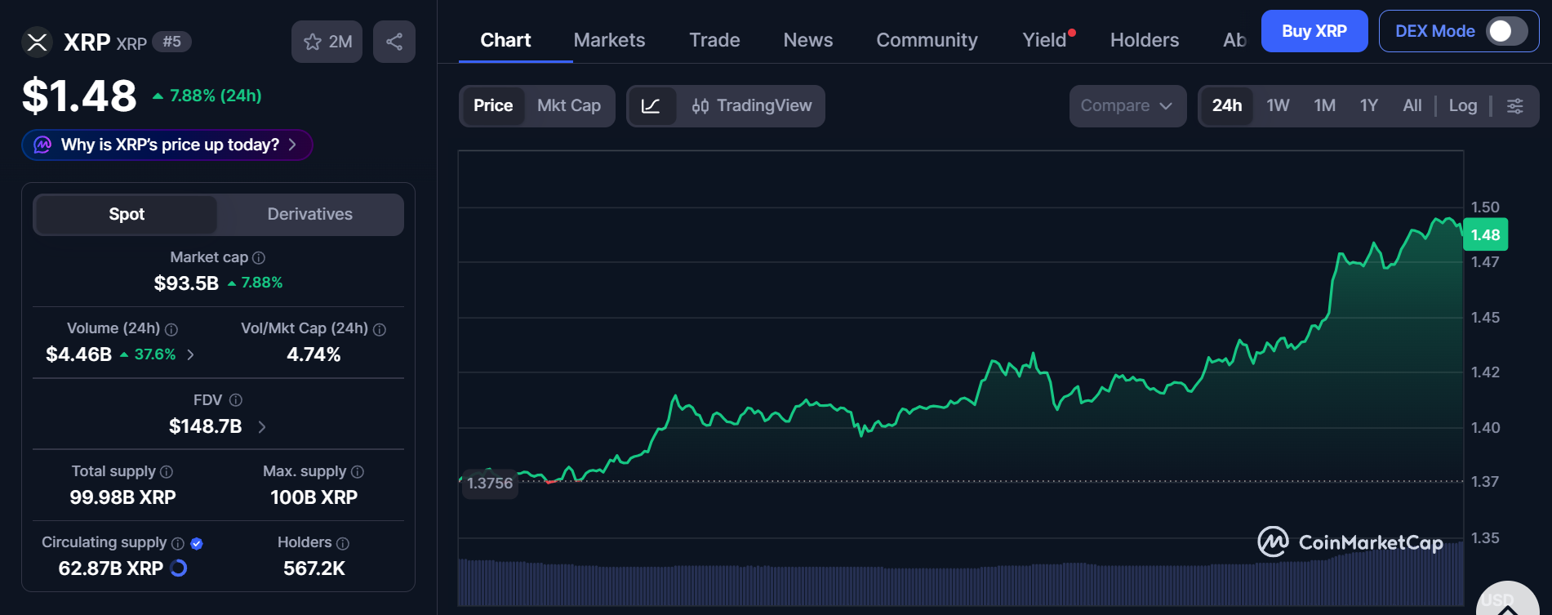Enable Log scale on chart

[x=1463, y=106]
